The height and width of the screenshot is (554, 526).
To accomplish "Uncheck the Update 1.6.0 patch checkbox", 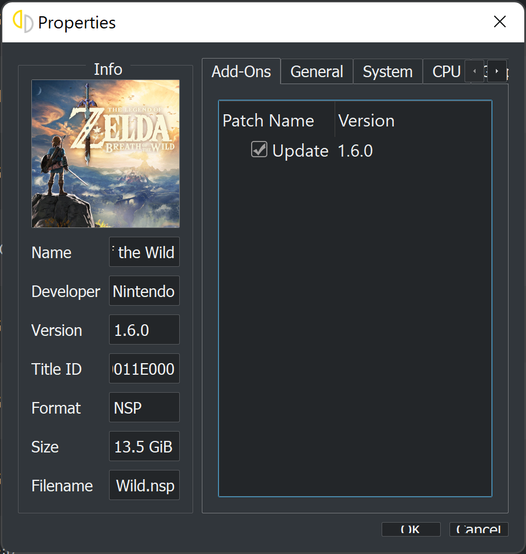I will point(259,150).
